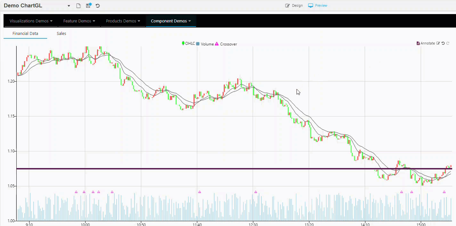
Task: Open the Demo ChartGL title dropdown
Action: 69,6
